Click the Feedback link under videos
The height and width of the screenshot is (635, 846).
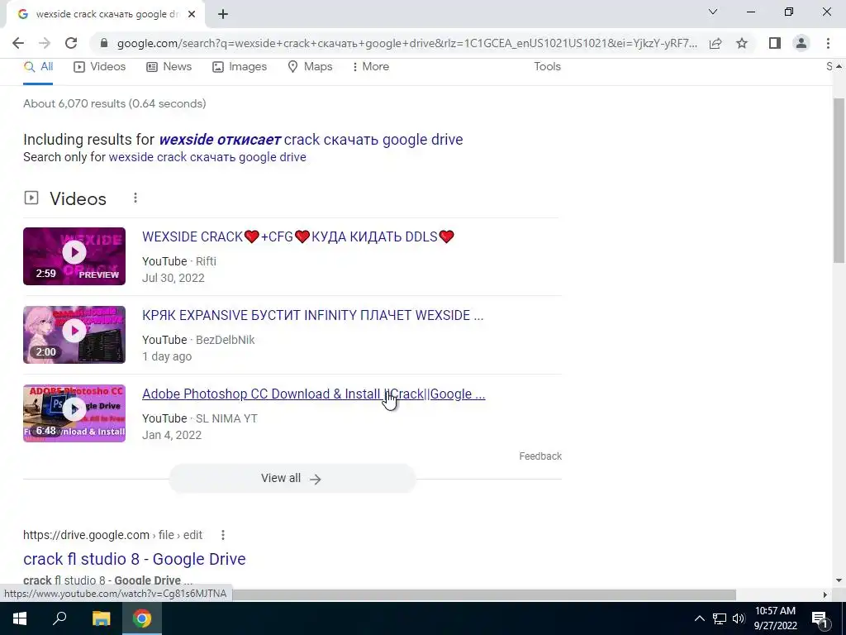pyautogui.click(x=540, y=456)
